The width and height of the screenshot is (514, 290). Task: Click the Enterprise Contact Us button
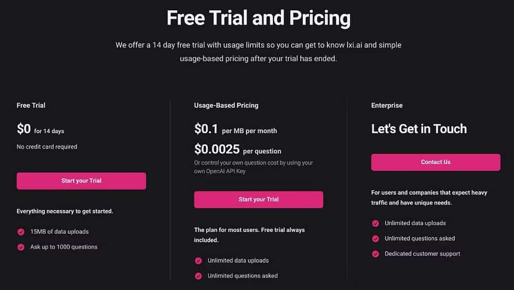click(x=436, y=162)
